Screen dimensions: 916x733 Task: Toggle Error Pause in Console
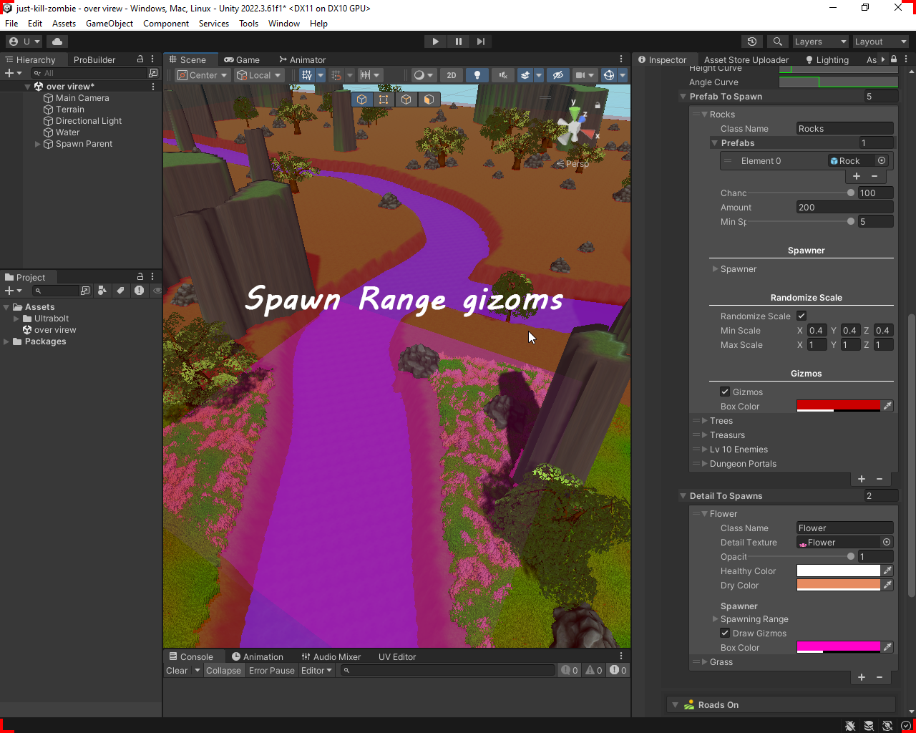[x=271, y=671]
